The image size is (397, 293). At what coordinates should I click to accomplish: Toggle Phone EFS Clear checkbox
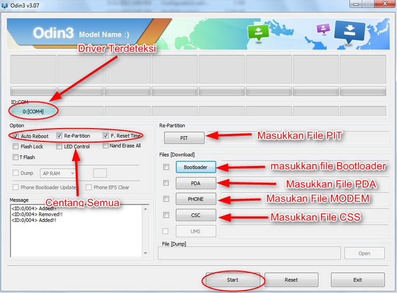point(89,187)
